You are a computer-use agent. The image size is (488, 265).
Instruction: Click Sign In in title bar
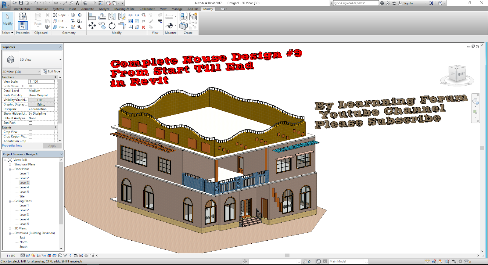click(406, 3)
